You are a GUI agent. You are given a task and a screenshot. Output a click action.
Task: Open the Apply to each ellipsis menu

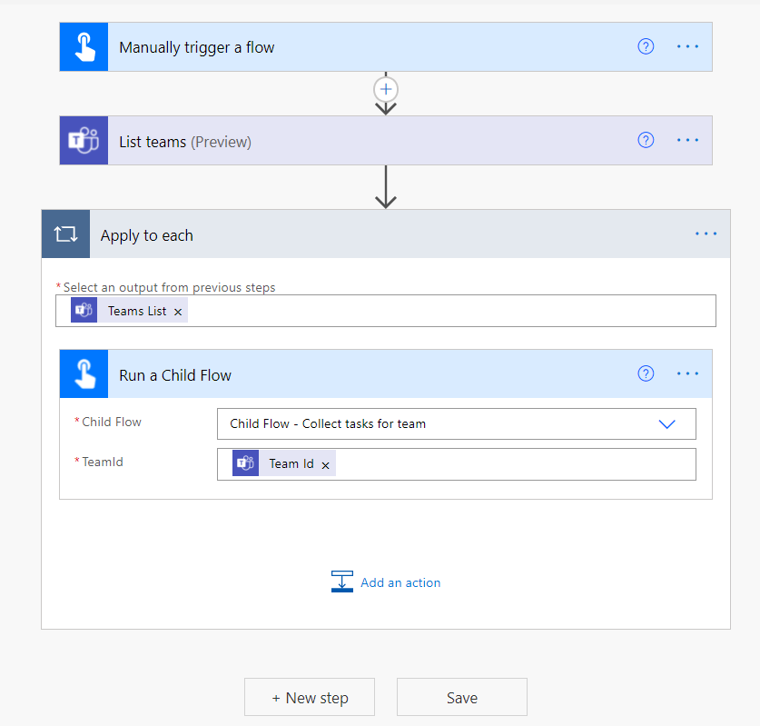point(706,234)
